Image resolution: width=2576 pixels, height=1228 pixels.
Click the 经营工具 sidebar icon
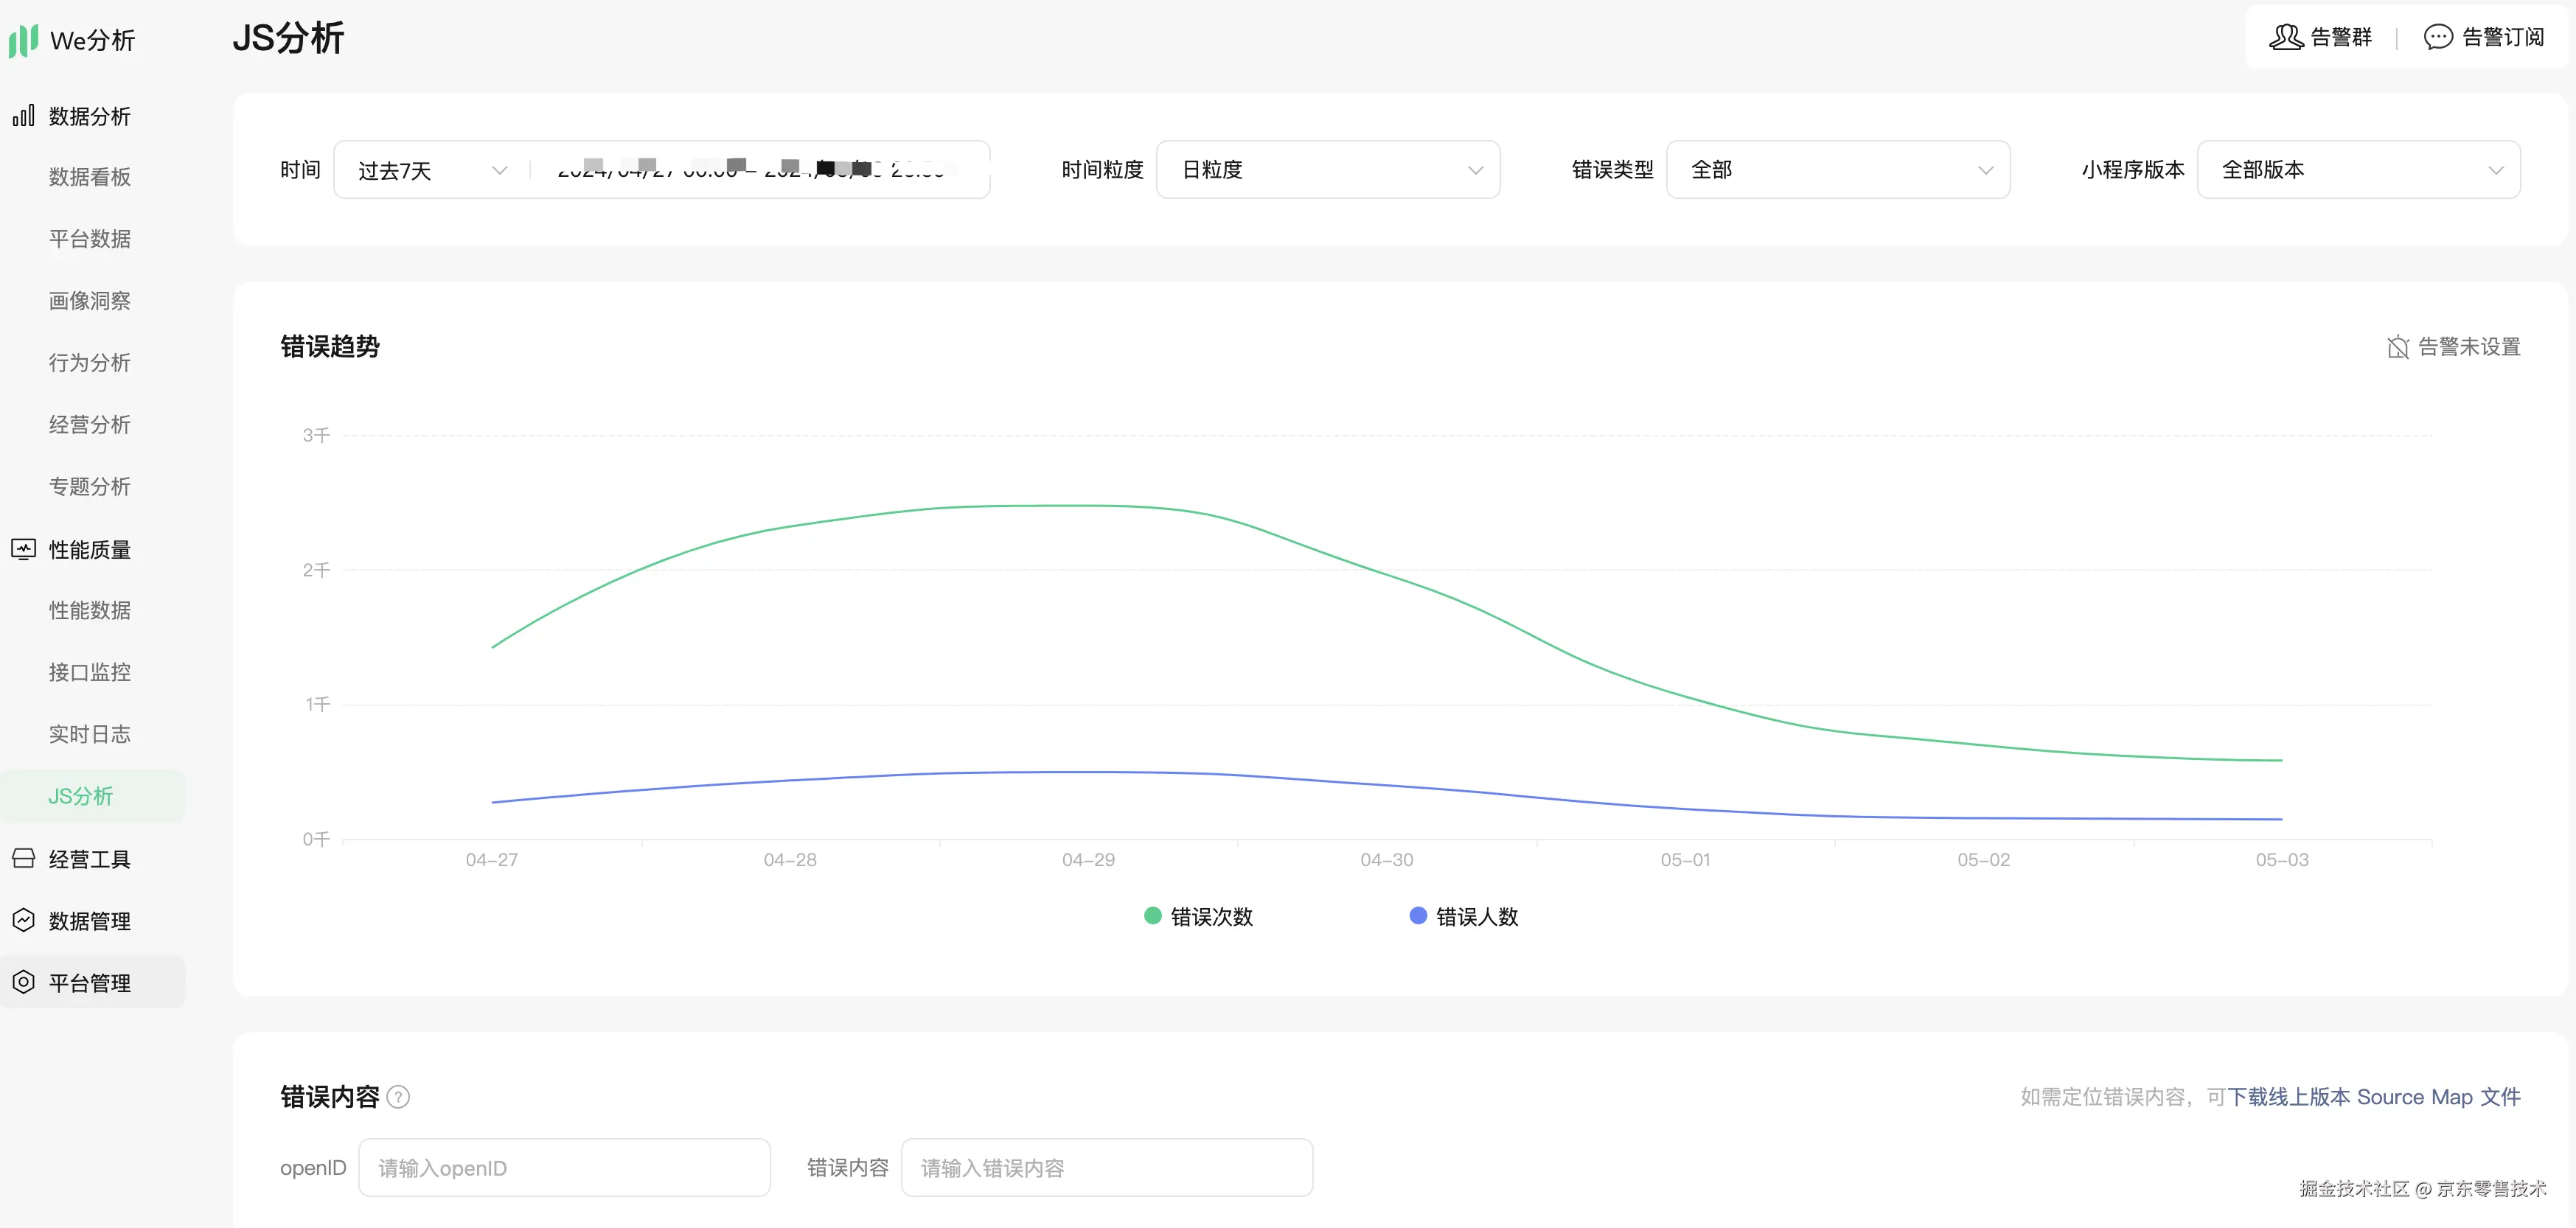(23, 859)
